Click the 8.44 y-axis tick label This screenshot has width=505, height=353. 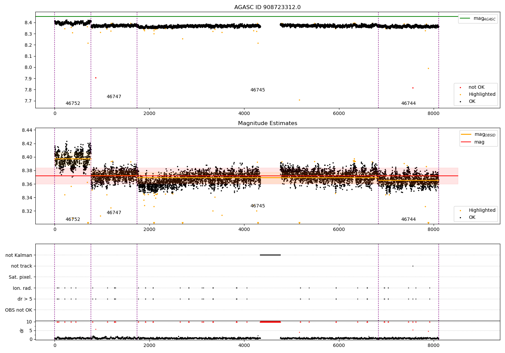pyautogui.click(x=27, y=130)
